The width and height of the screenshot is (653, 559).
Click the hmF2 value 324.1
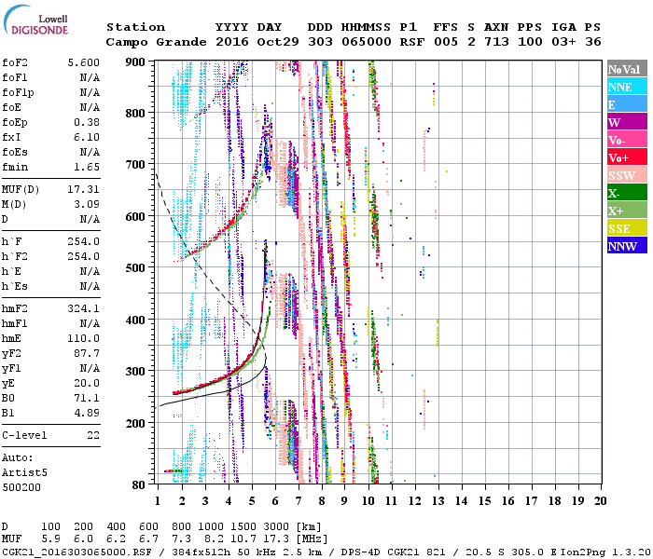coord(84,308)
